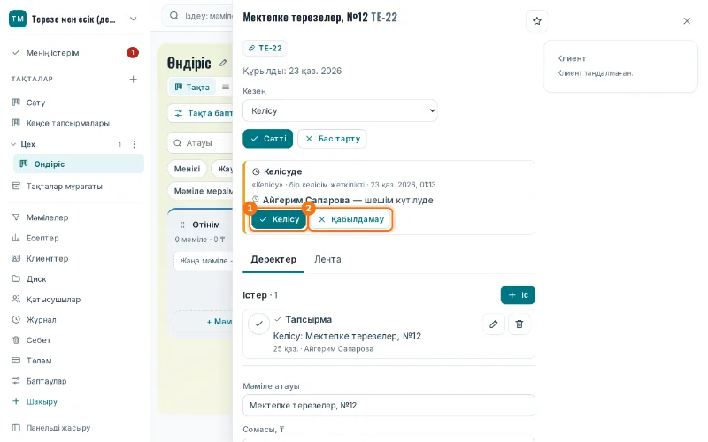Switch to the Лента tab

pyautogui.click(x=327, y=259)
